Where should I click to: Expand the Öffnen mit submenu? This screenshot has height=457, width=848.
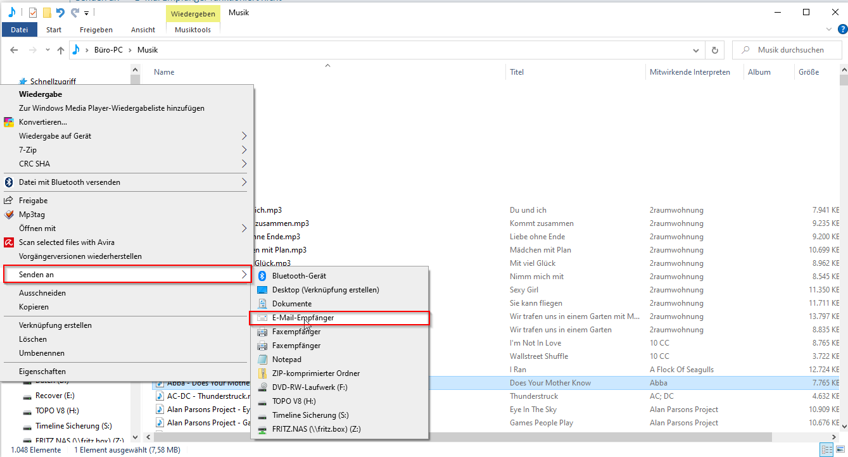pyautogui.click(x=244, y=228)
